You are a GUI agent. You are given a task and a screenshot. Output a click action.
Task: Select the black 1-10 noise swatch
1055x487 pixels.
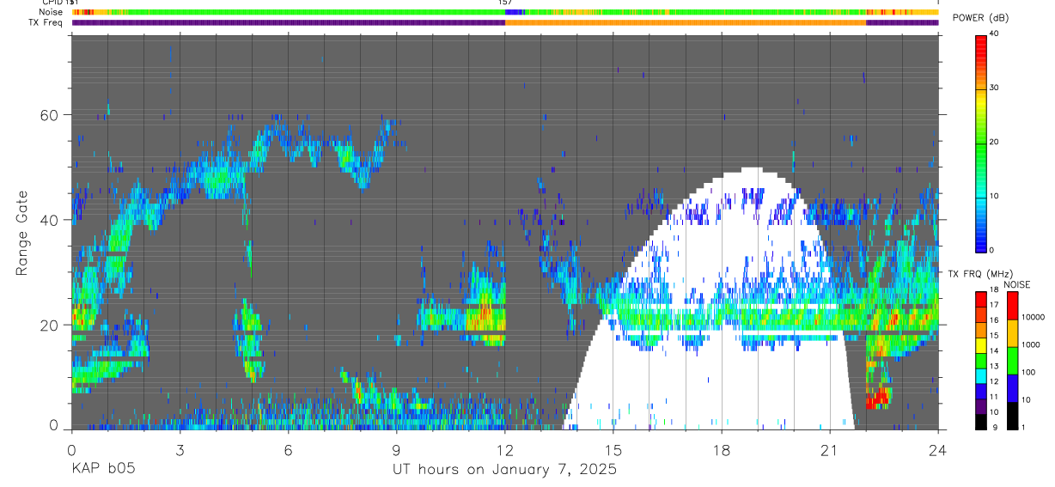click(1012, 416)
